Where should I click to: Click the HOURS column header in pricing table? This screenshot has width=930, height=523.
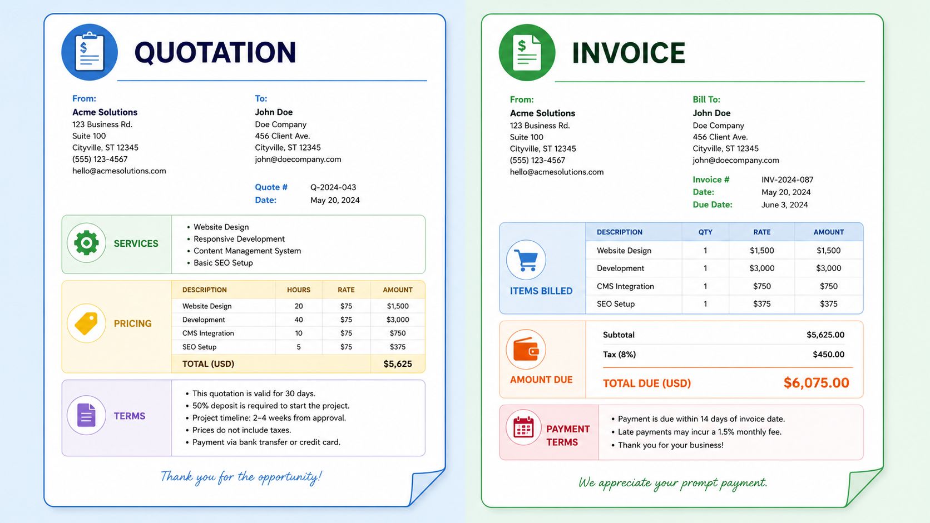tap(299, 290)
